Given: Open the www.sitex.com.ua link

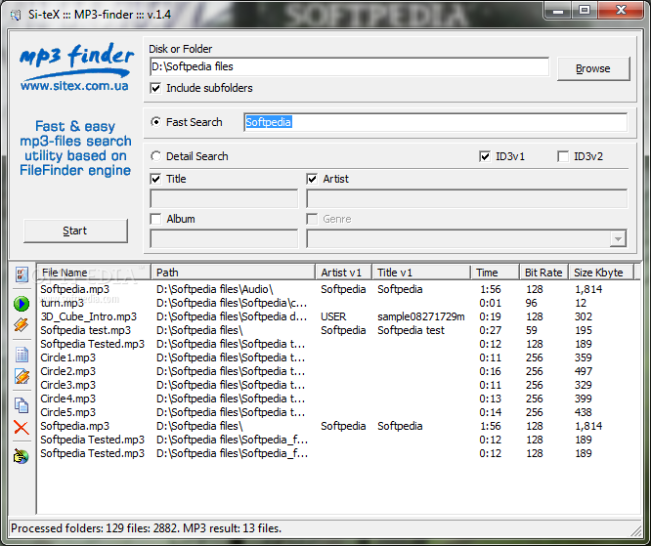Looking at the screenshot, I should pos(74,86).
